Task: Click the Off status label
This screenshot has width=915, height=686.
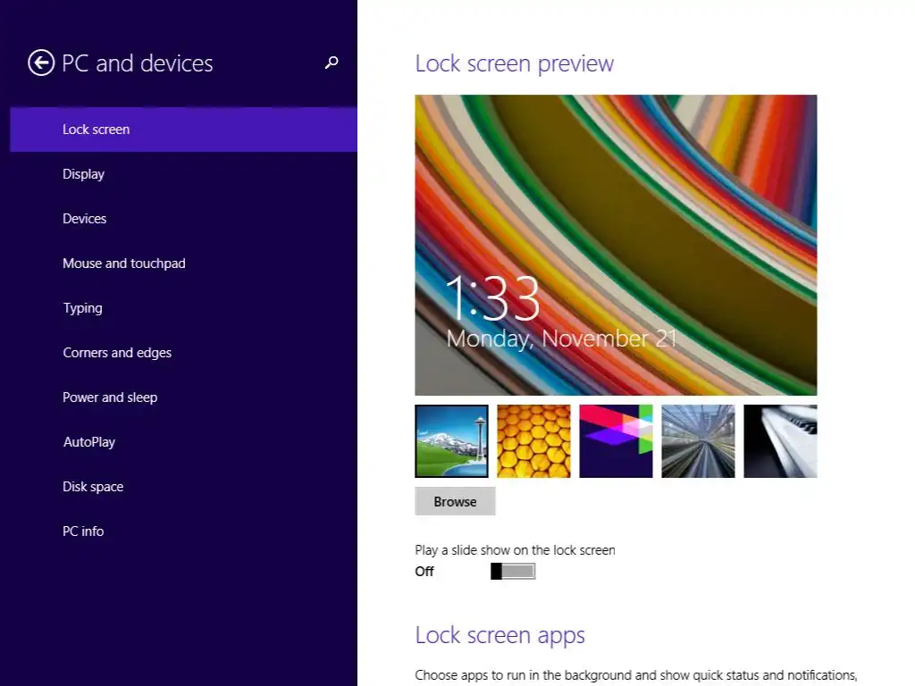Action: tap(424, 572)
